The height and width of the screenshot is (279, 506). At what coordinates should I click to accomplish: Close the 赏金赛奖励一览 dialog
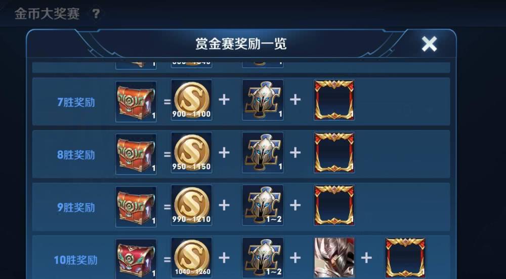(x=429, y=44)
